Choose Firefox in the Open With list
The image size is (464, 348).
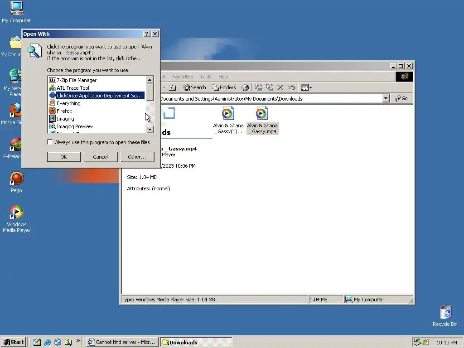pyautogui.click(x=97, y=111)
